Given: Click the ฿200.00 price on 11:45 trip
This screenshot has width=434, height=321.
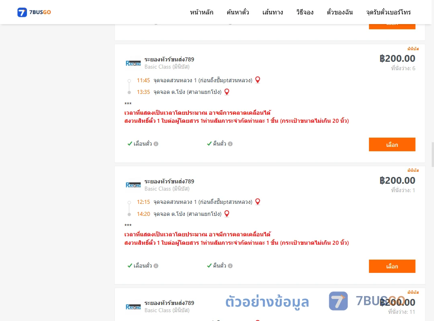Looking at the screenshot, I should 397,59.
